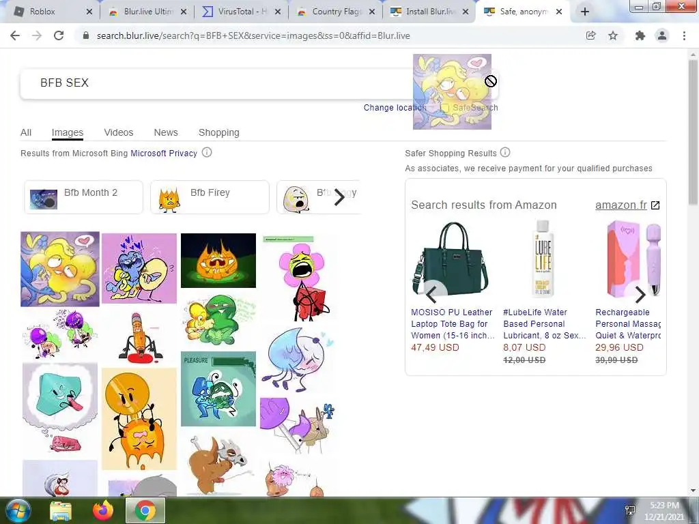Reload the current page
Screen dimensions: 699x524
[59, 35]
